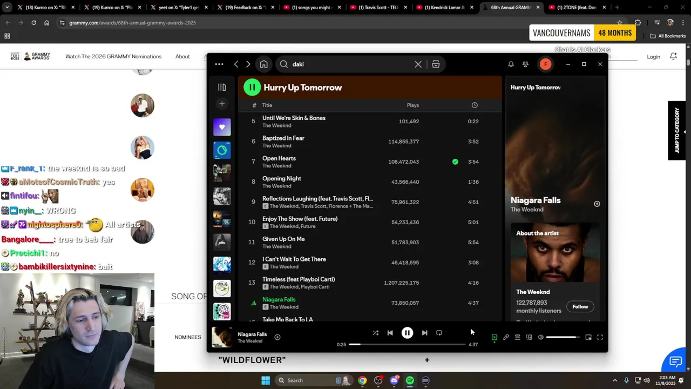
Task: Sort tracks by Title column
Action: pos(267,105)
